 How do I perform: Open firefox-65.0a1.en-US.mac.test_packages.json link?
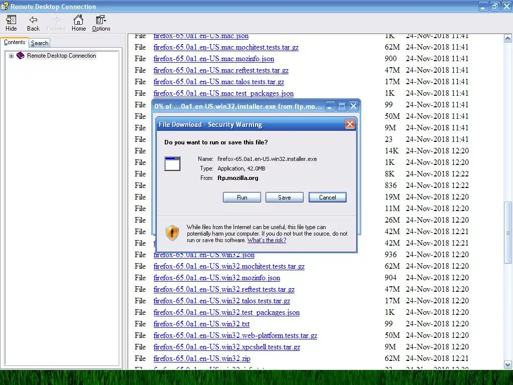(223, 93)
